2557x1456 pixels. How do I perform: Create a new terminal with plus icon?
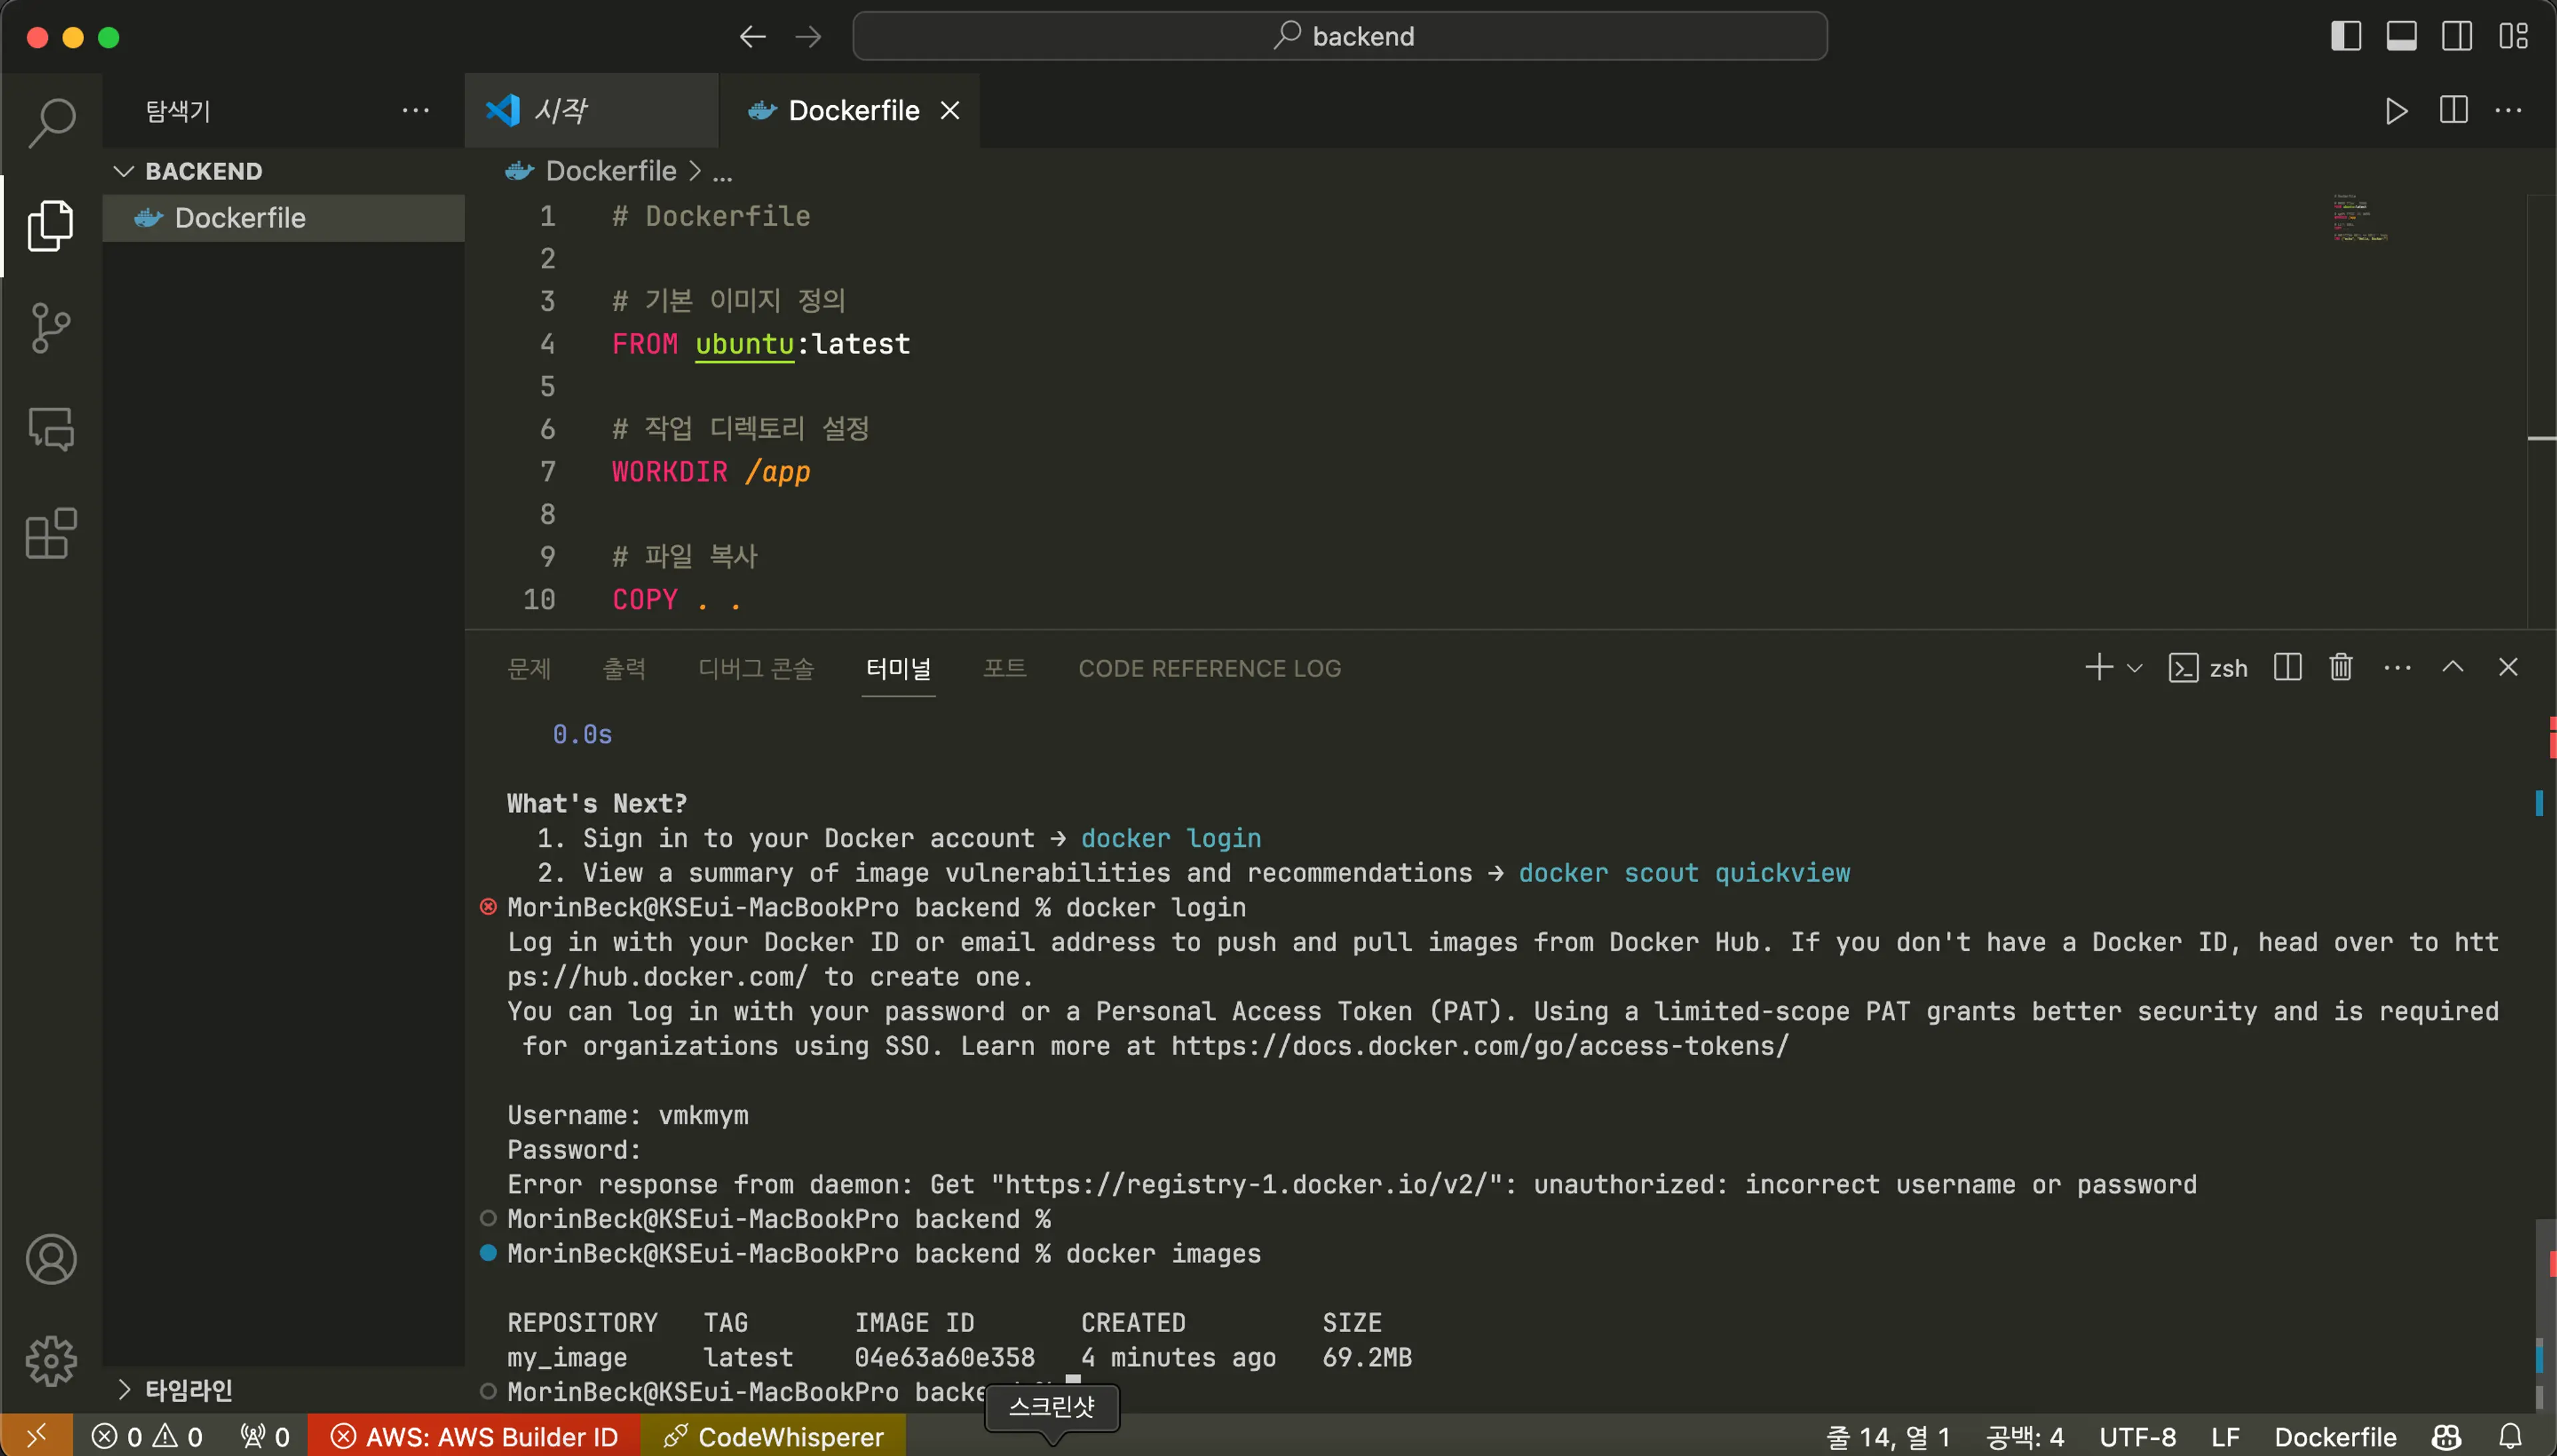click(x=2099, y=667)
